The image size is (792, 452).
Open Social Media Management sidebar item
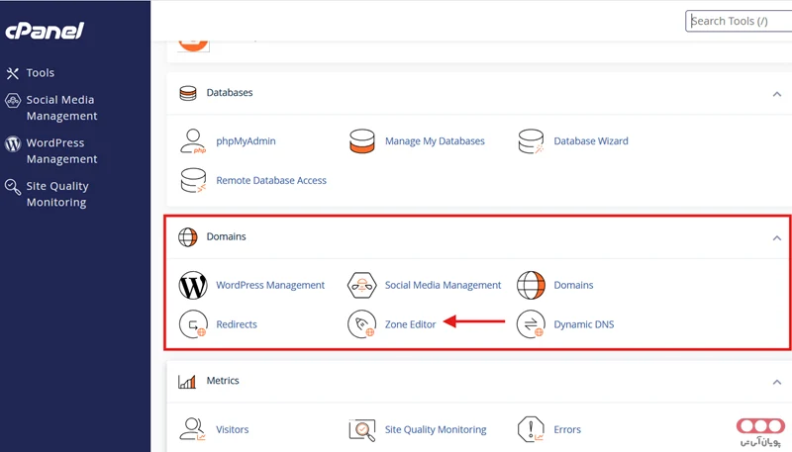61,108
